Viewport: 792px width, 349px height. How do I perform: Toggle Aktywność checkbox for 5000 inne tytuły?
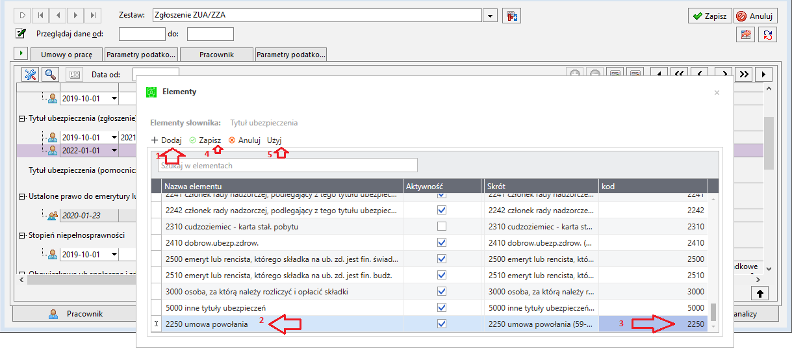[x=442, y=308]
